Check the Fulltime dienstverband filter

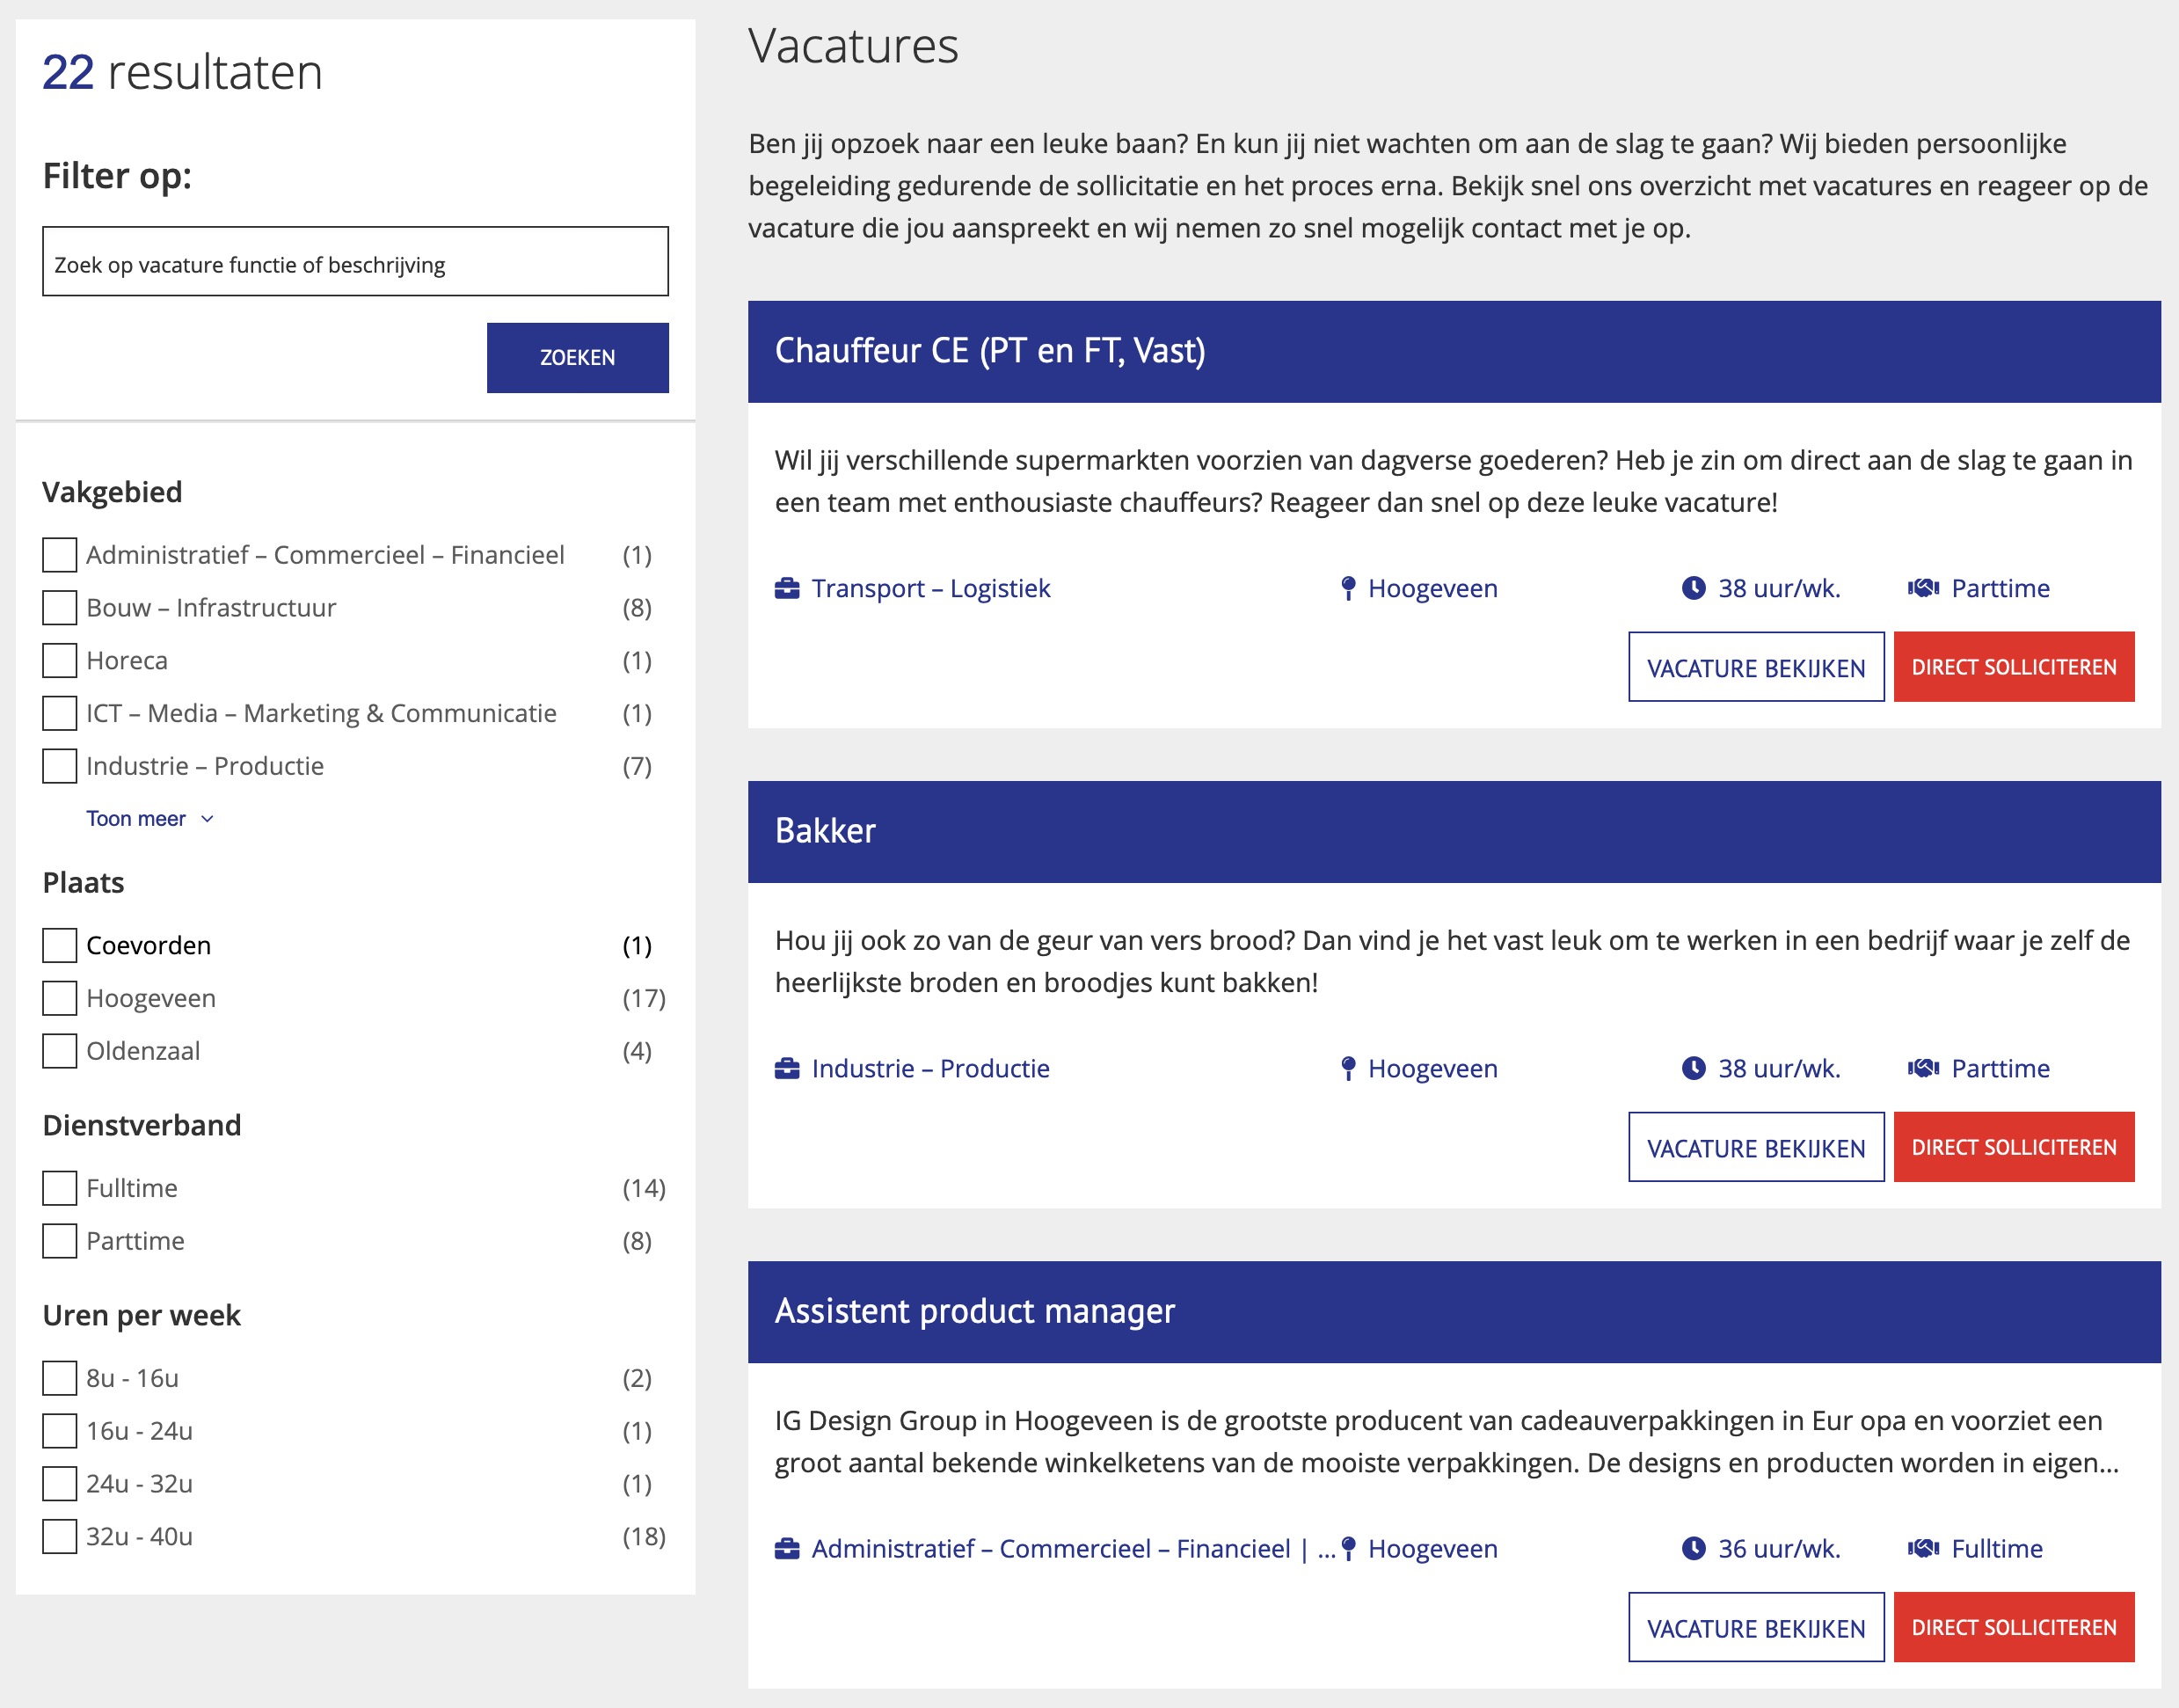(60, 1188)
